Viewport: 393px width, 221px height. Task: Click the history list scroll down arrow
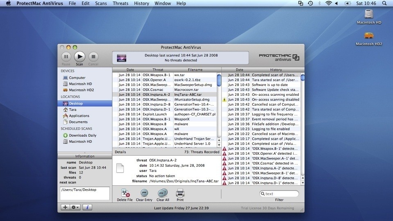tap(303, 183)
